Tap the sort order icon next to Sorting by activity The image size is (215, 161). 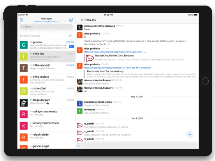click(70, 36)
